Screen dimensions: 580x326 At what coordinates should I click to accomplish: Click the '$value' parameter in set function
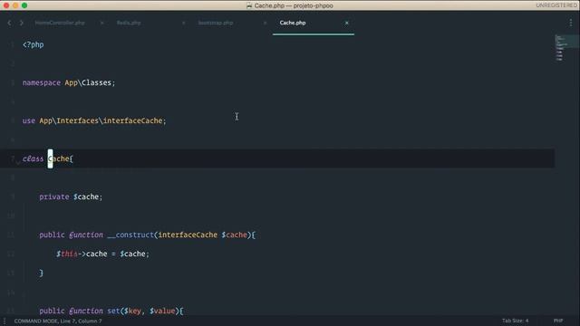(x=162, y=311)
